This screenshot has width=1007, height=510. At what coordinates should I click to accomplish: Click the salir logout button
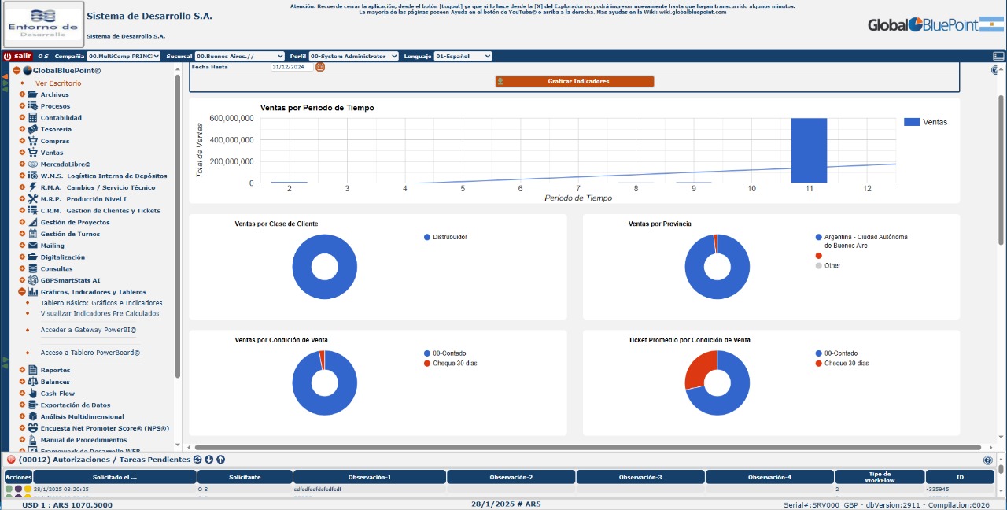(x=17, y=57)
